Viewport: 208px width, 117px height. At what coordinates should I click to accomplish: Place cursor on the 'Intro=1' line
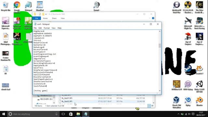(x=37, y=40)
